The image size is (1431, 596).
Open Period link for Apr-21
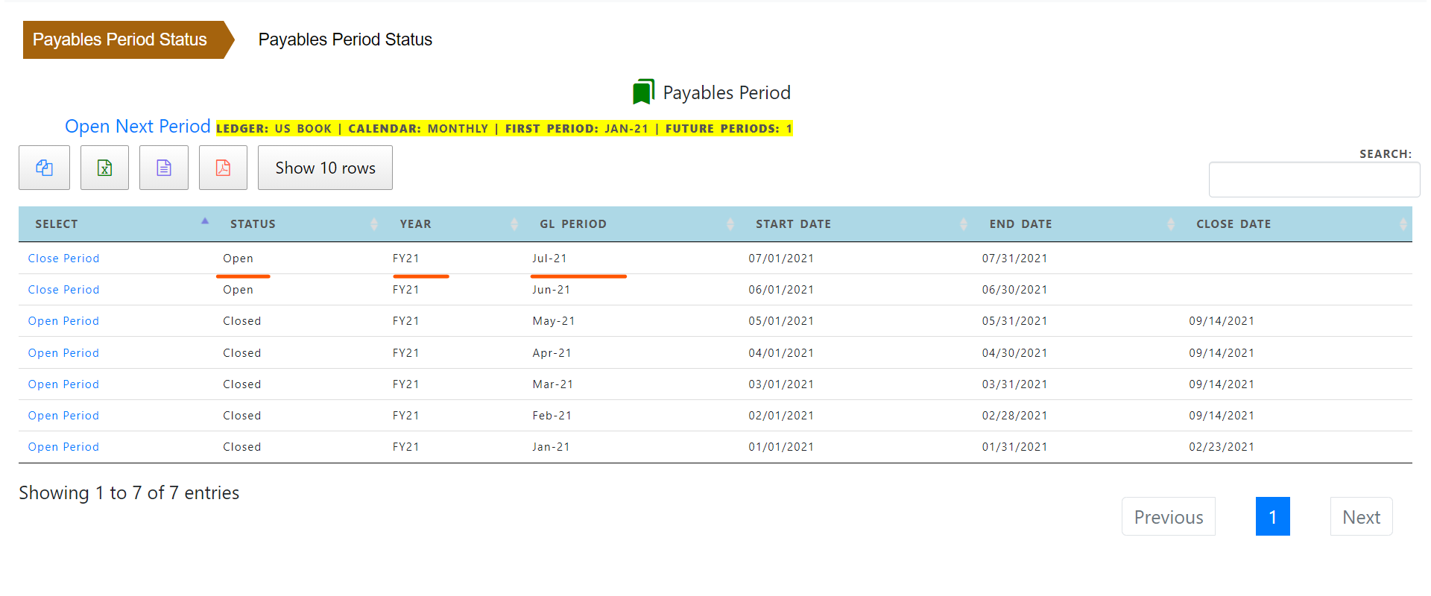pos(63,353)
